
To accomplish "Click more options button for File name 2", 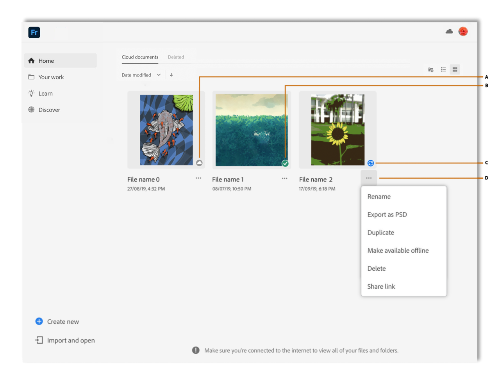I will point(369,178).
